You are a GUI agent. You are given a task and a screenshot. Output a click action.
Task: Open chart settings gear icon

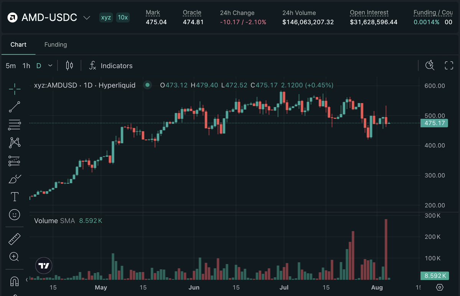point(439,287)
